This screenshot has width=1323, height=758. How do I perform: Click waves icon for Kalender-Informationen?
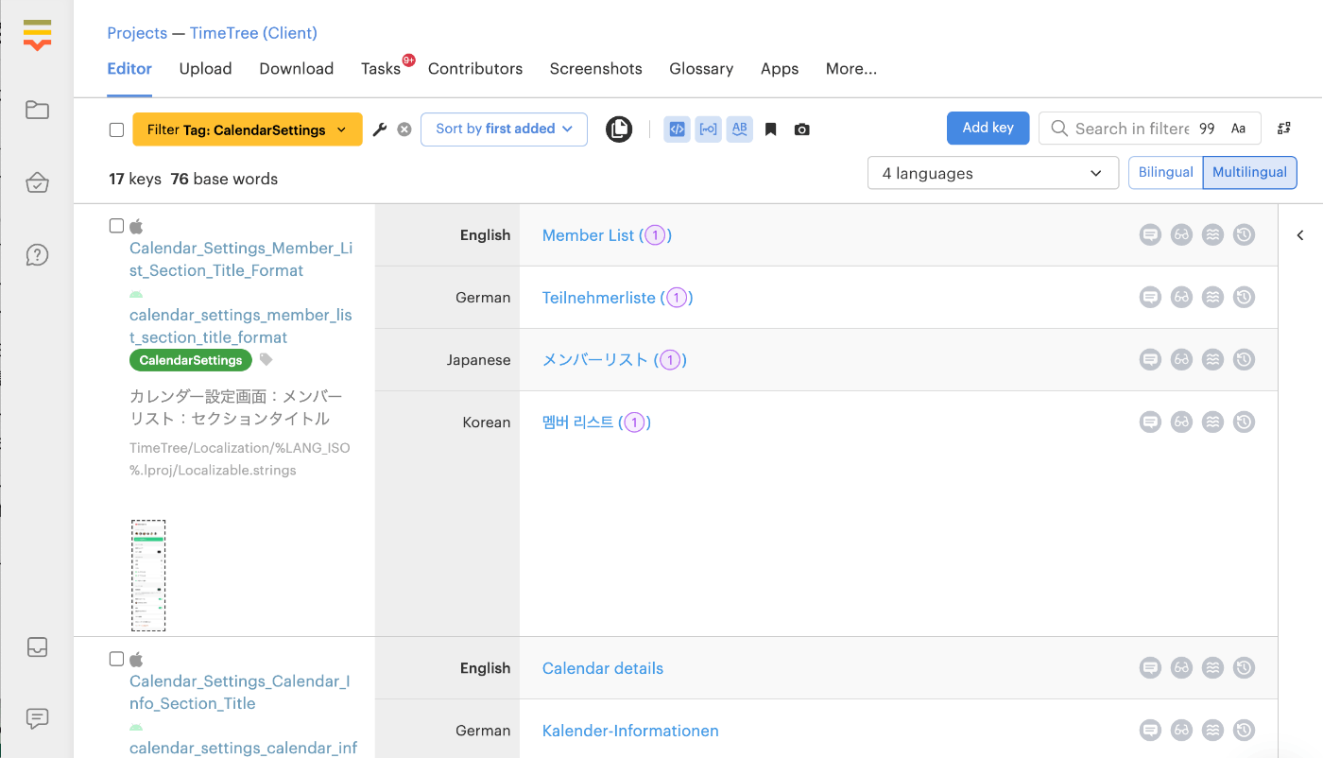point(1213,731)
